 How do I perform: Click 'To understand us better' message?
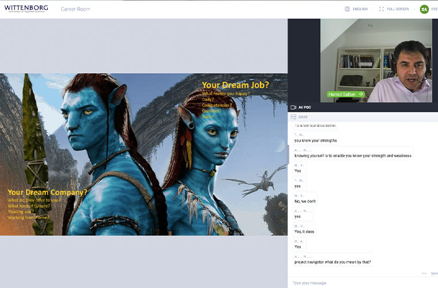tap(315, 126)
